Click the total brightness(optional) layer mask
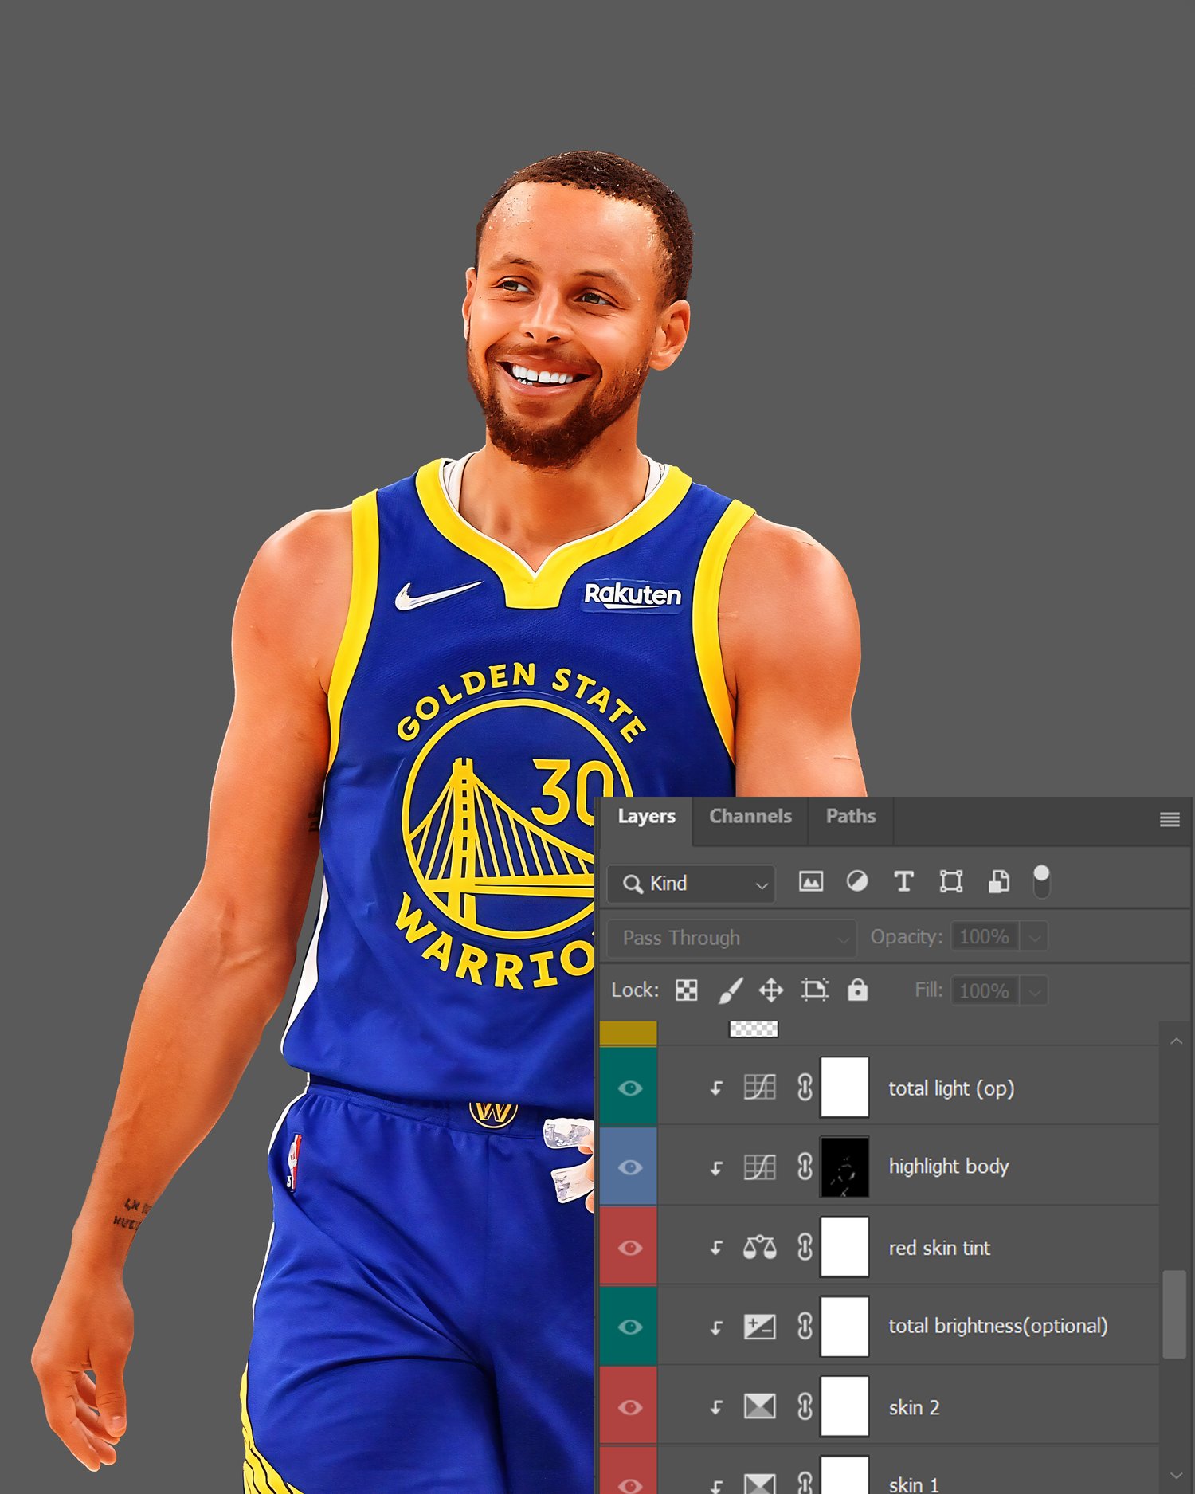The width and height of the screenshot is (1195, 1494). pos(844,1327)
